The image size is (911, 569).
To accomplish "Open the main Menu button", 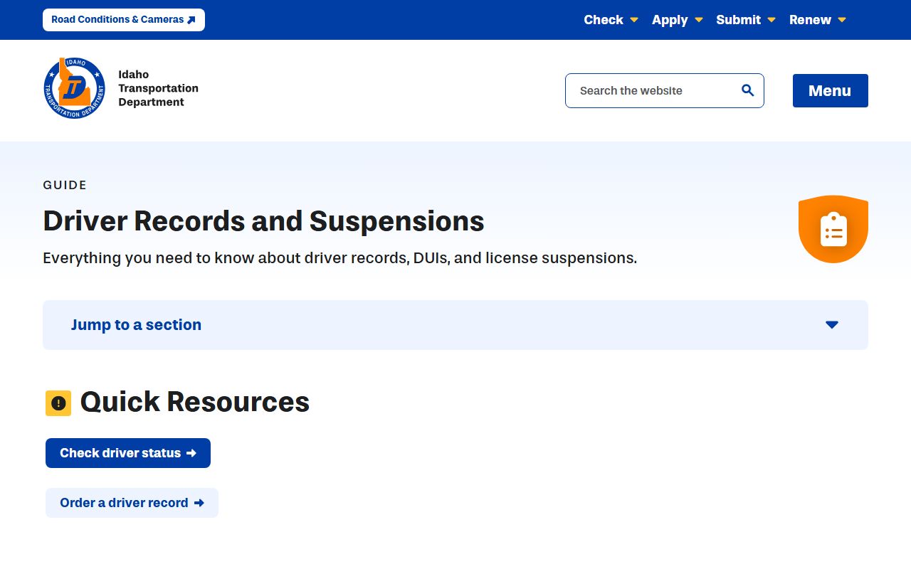I will (831, 91).
